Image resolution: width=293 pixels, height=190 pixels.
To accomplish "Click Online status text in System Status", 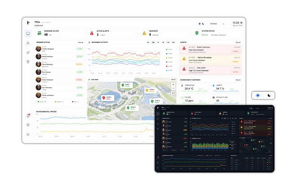I will 205,35.
